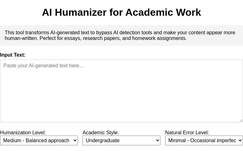The width and height of the screenshot is (243, 151).
Task: Expand the Natural Error Level dropdown
Action: pos(204,140)
